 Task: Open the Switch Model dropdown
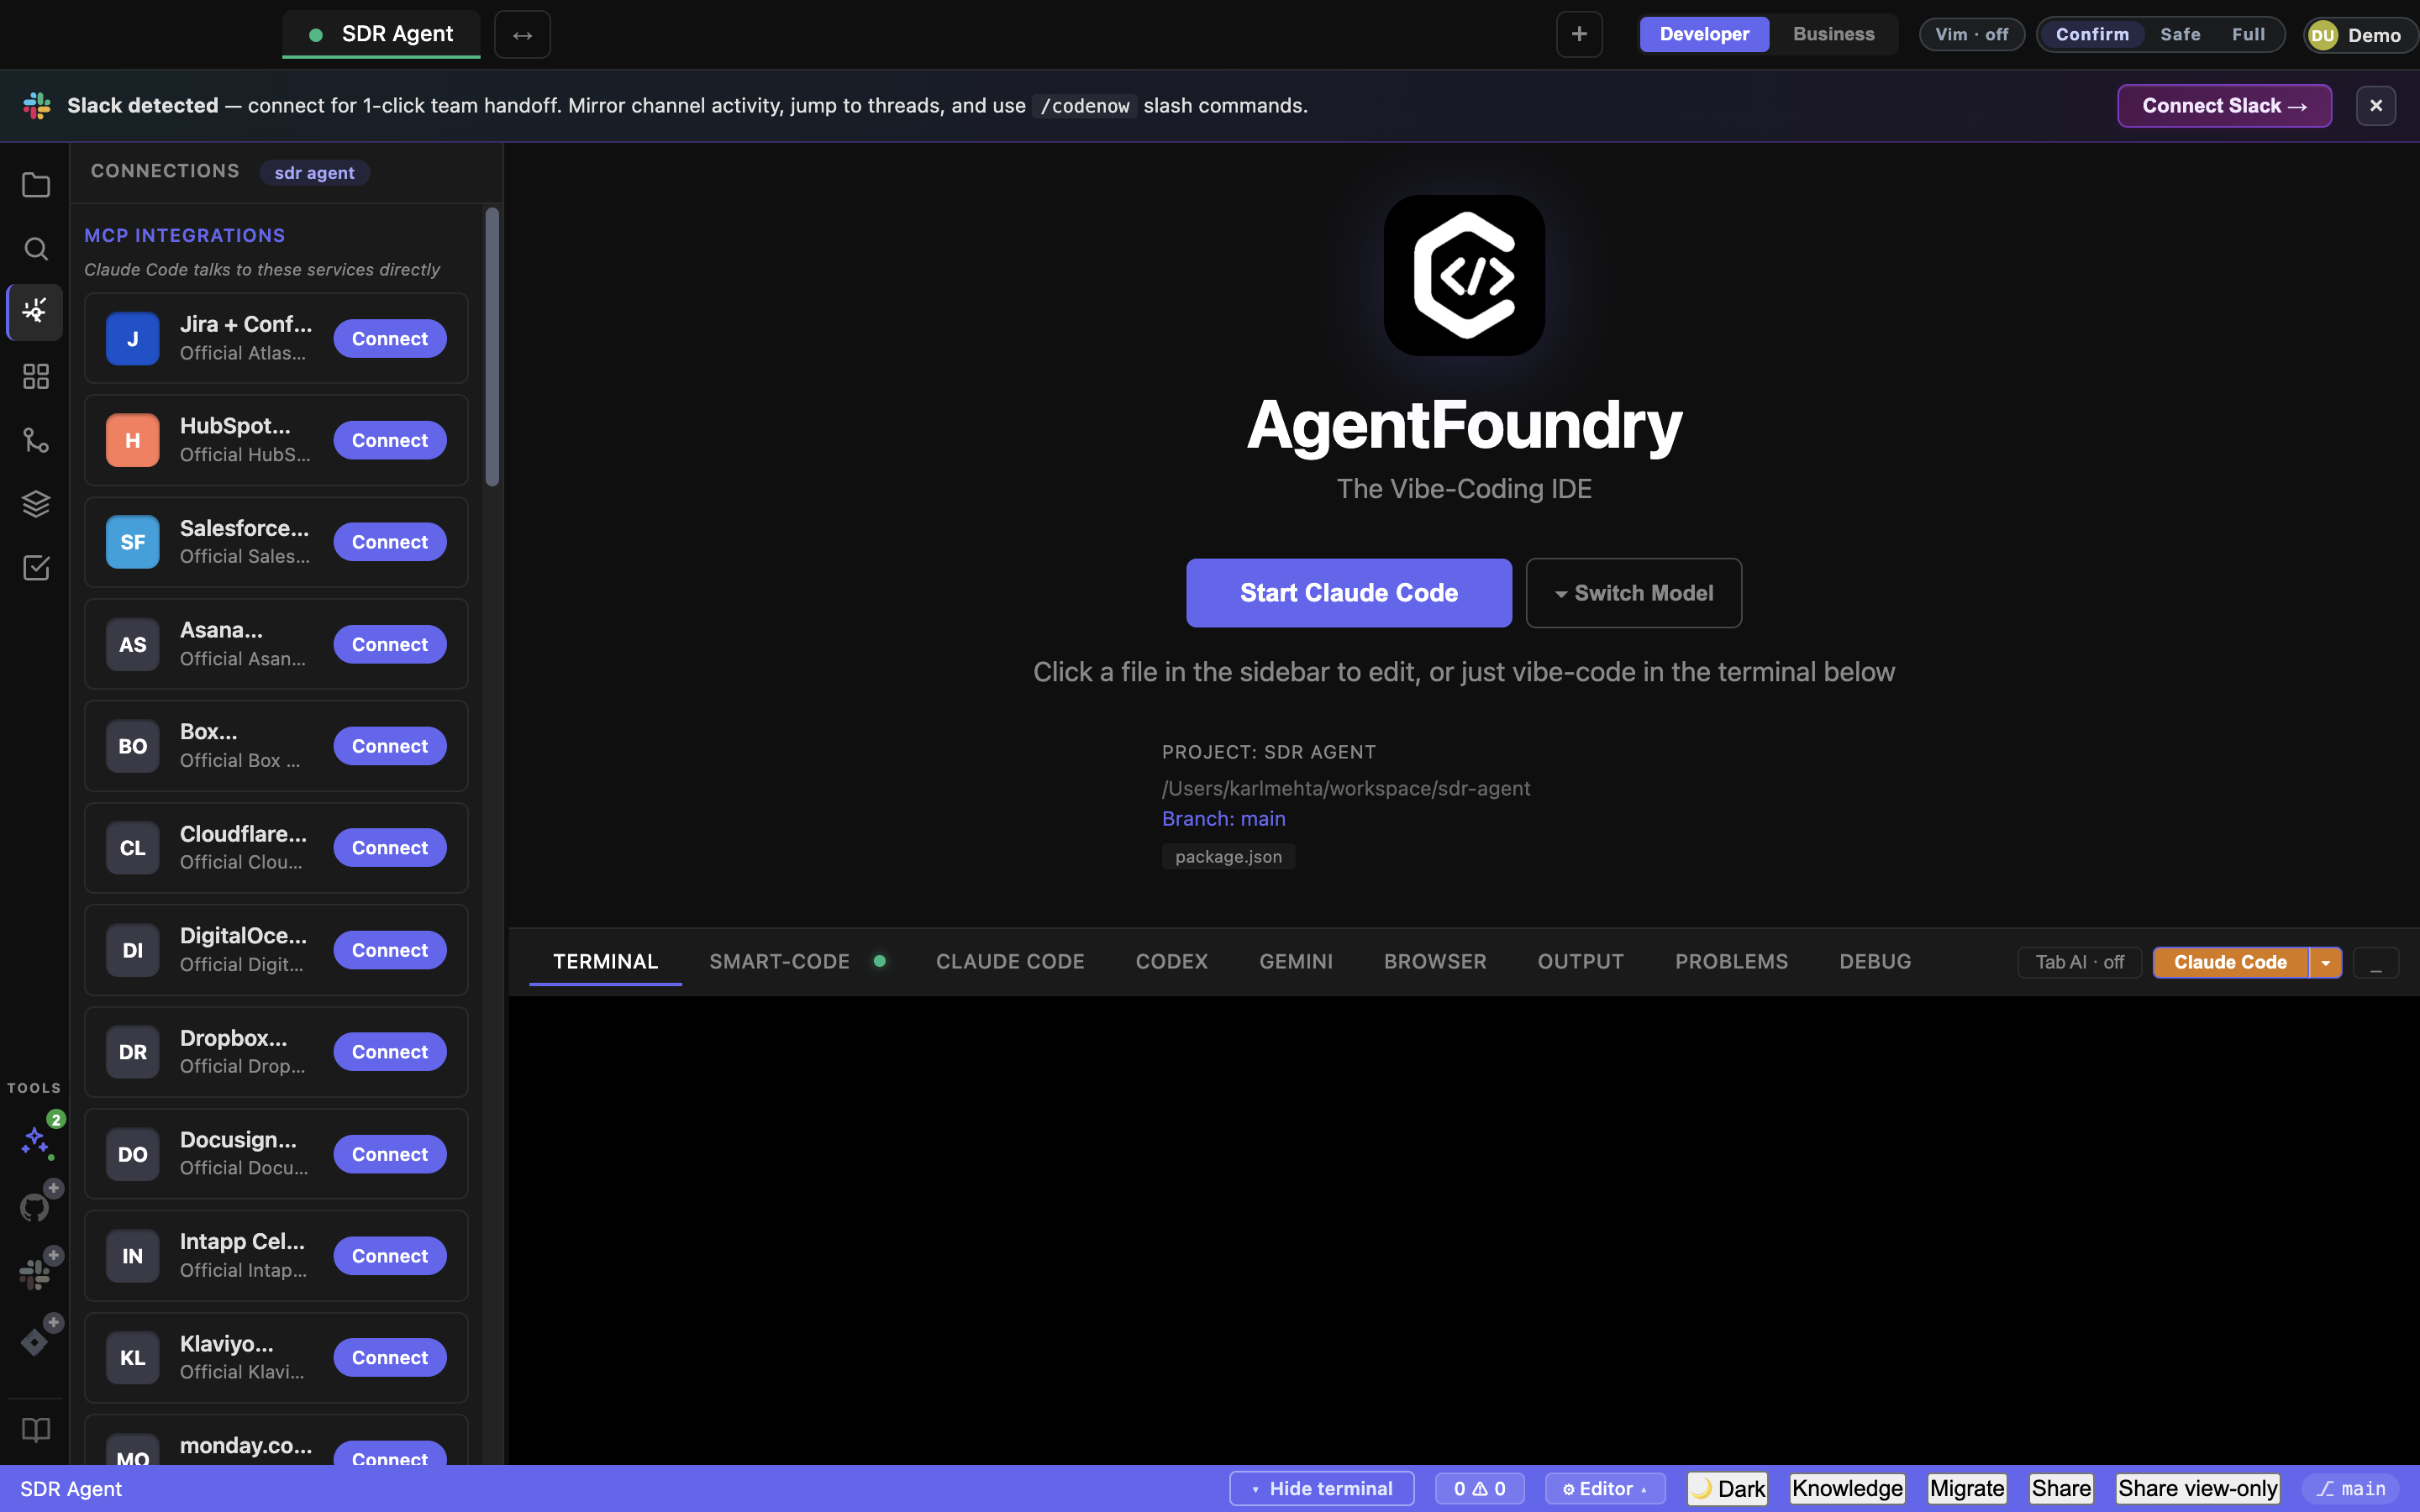1633,593
